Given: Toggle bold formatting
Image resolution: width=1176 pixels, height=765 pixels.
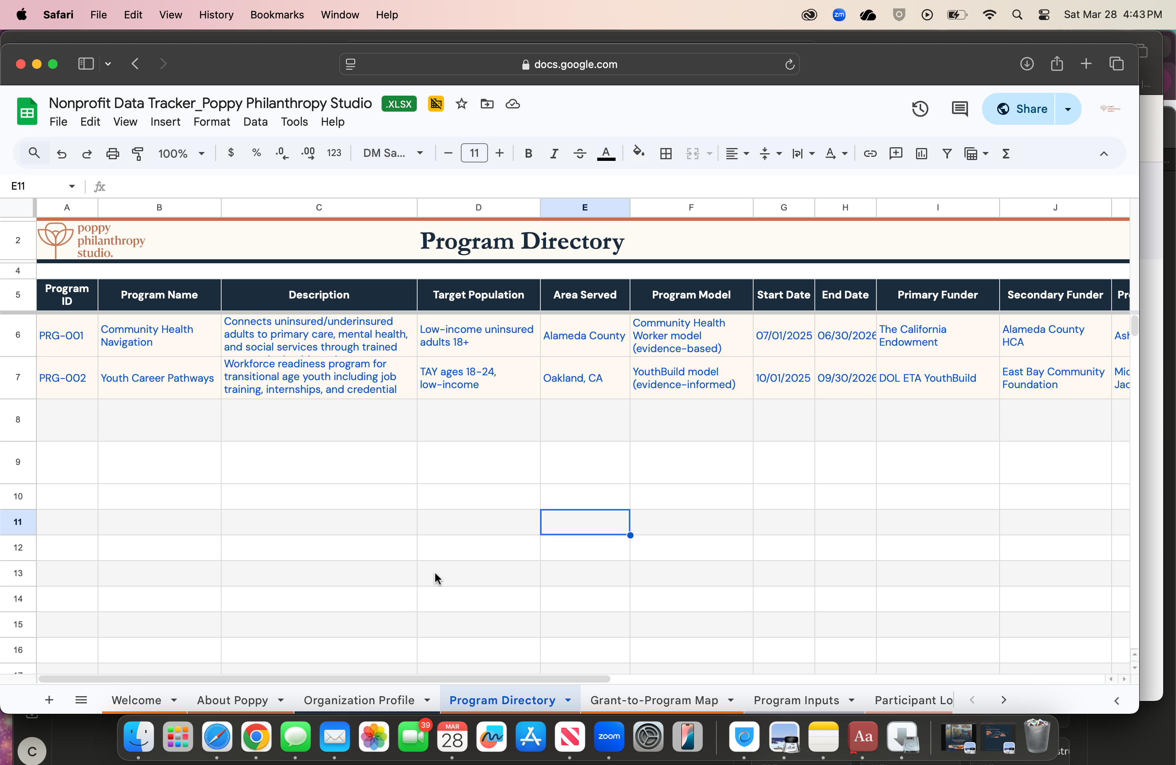Looking at the screenshot, I should (x=528, y=154).
